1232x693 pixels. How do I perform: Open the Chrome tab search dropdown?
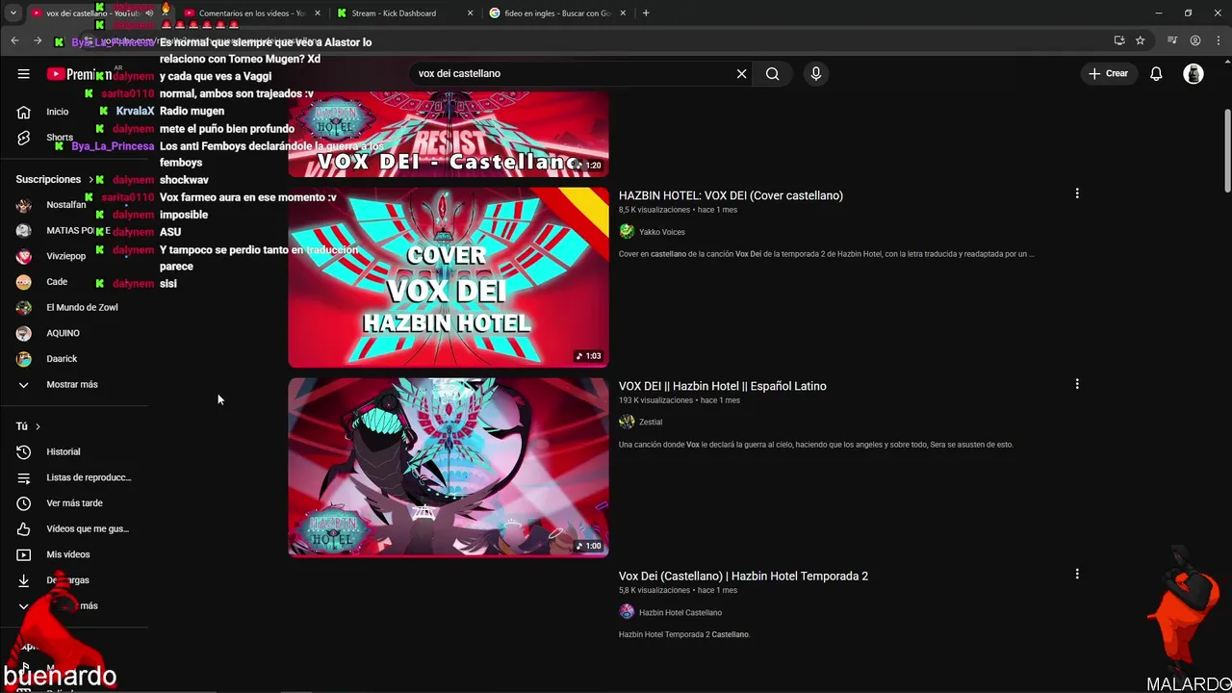(13, 13)
